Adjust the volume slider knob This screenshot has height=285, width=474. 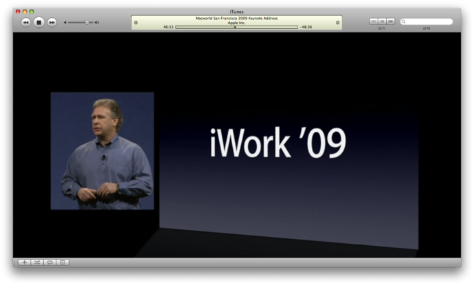coord(87,23)
